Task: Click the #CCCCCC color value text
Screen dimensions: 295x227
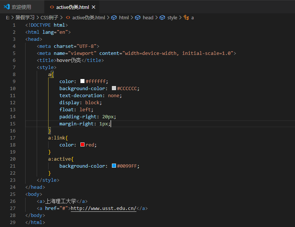Action: click(x=127, y=89)
